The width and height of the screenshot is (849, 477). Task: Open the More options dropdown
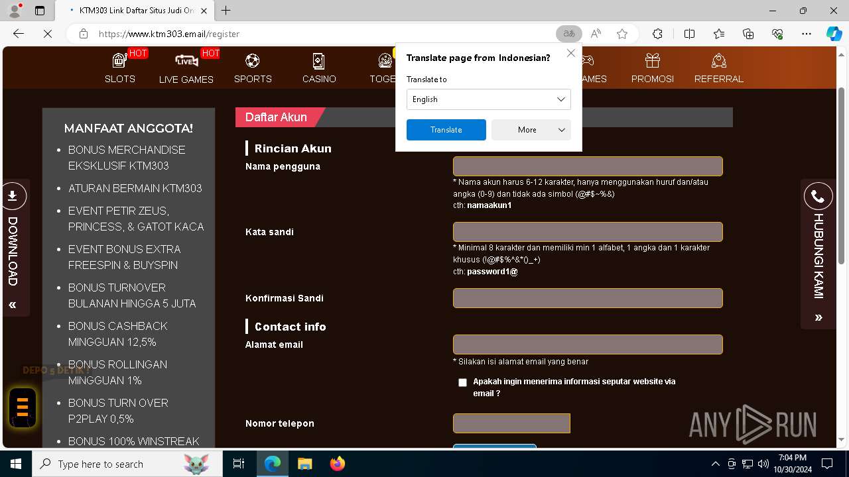point(531,130)
